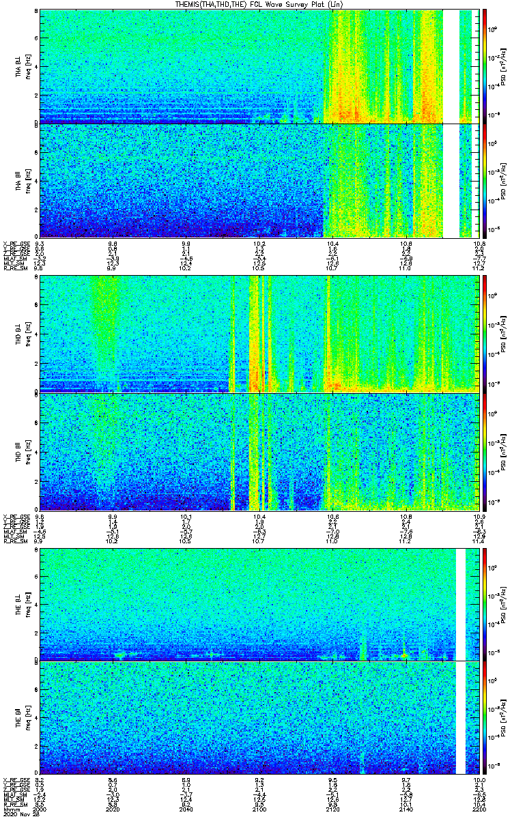Click MLT_SM row label beneath THD panels

tap(12, 536)
